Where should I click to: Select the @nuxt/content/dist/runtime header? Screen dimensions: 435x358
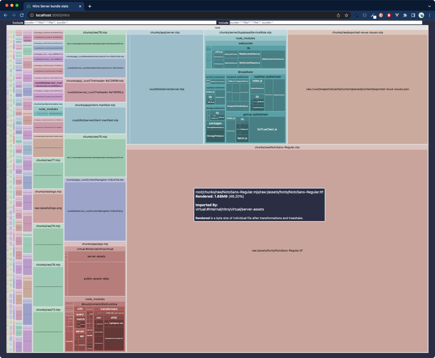pyautogui.click(x=99, y=304)
